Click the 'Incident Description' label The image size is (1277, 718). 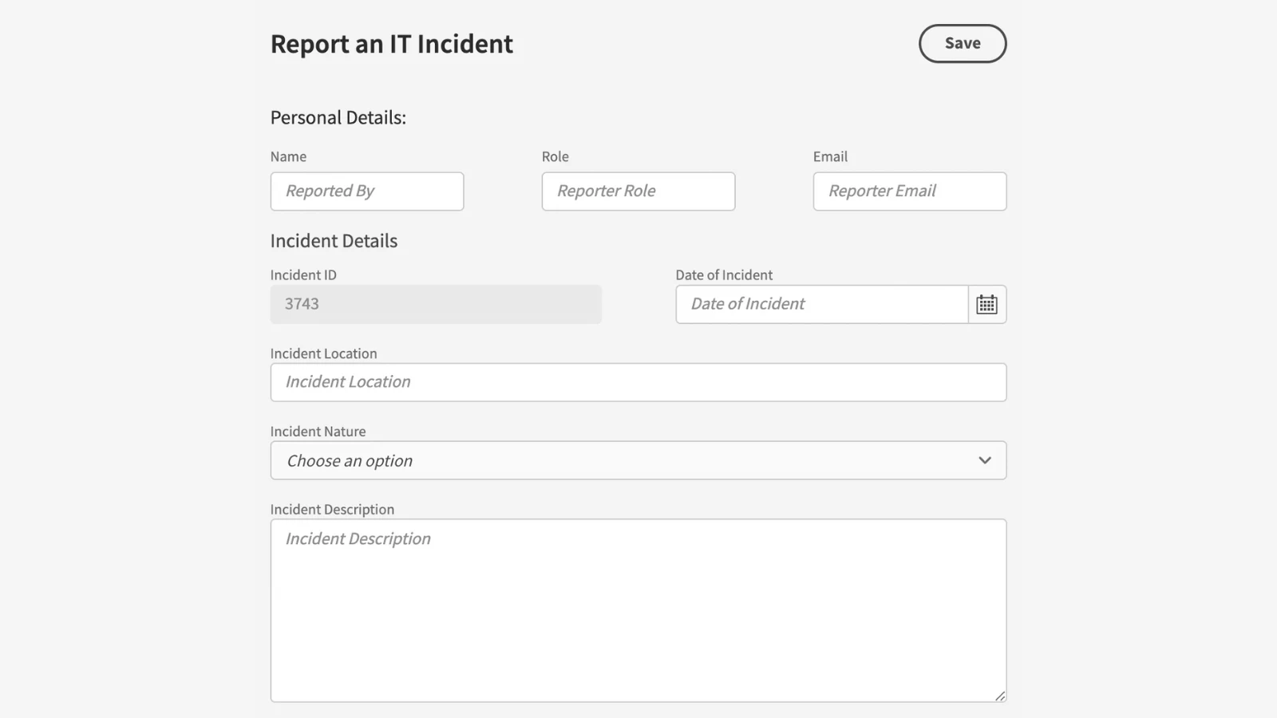point(332,510)
